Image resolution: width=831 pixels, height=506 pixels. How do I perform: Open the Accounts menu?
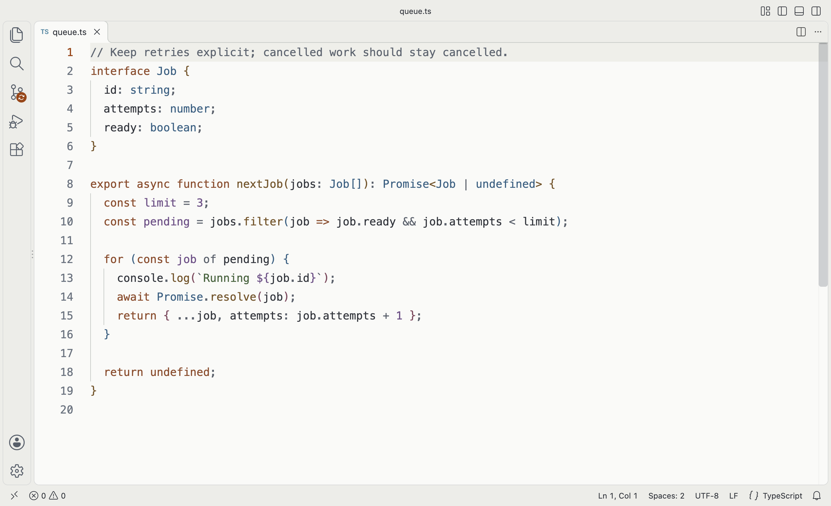17,442
